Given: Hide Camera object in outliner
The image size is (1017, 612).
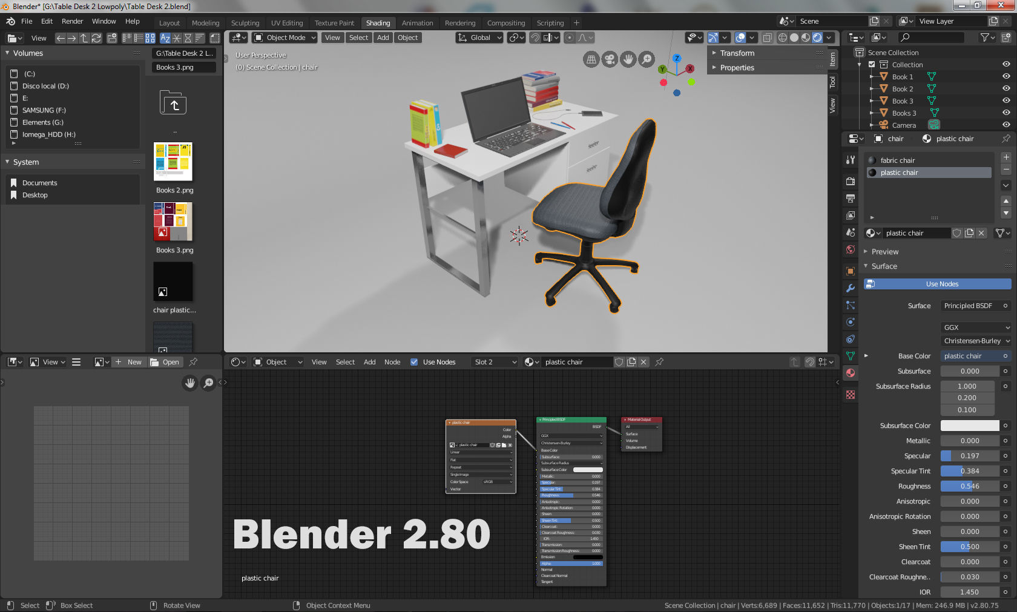Looking at the screenshot, I should [1006, 125].
